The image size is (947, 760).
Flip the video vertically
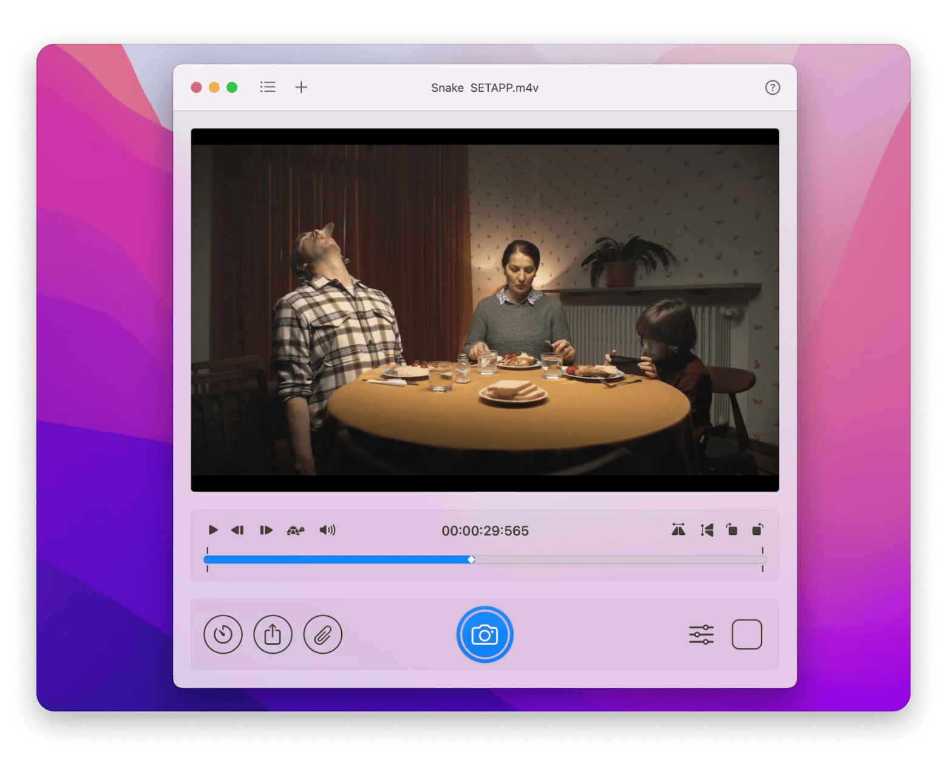707,530
